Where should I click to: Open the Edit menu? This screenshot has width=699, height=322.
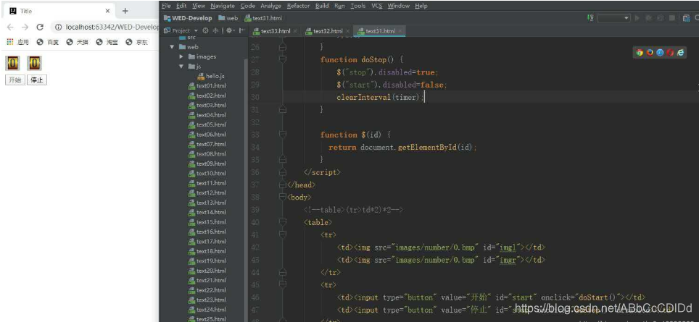point(181,6)
